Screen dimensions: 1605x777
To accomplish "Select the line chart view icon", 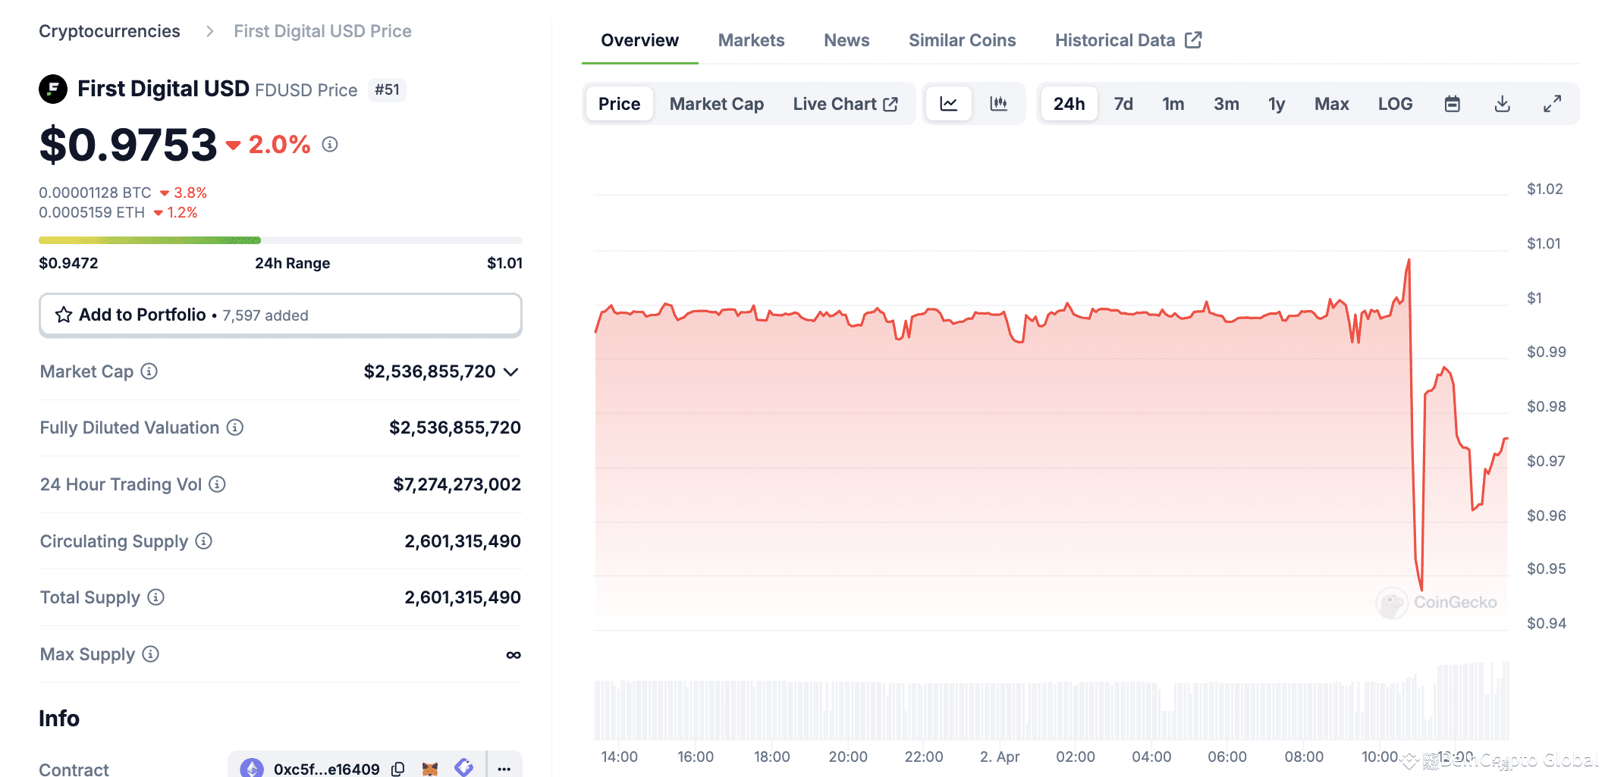I will tap(948, 104).
